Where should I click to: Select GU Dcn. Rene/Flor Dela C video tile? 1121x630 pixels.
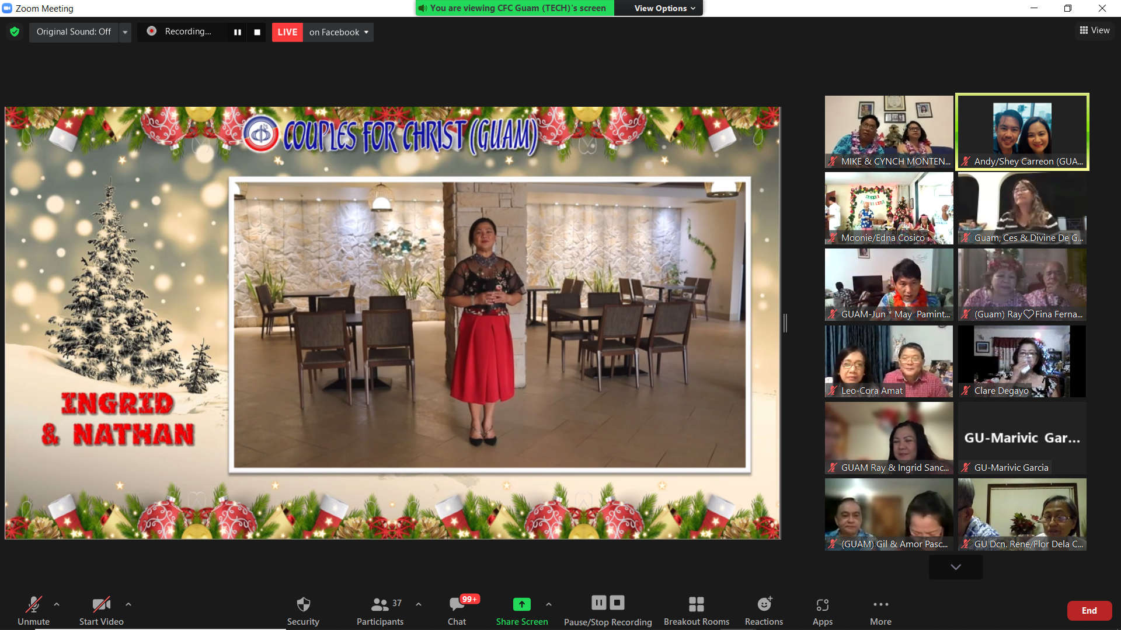point(1022,514)
